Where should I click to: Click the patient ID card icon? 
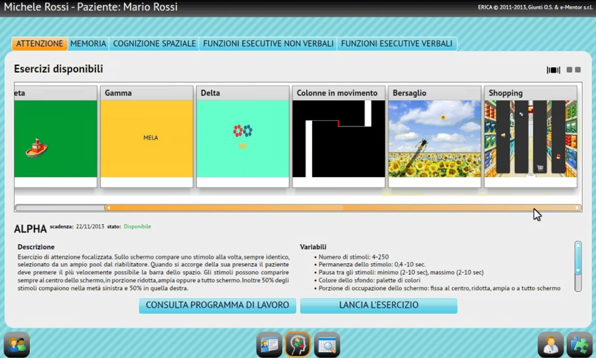(269, 344)
